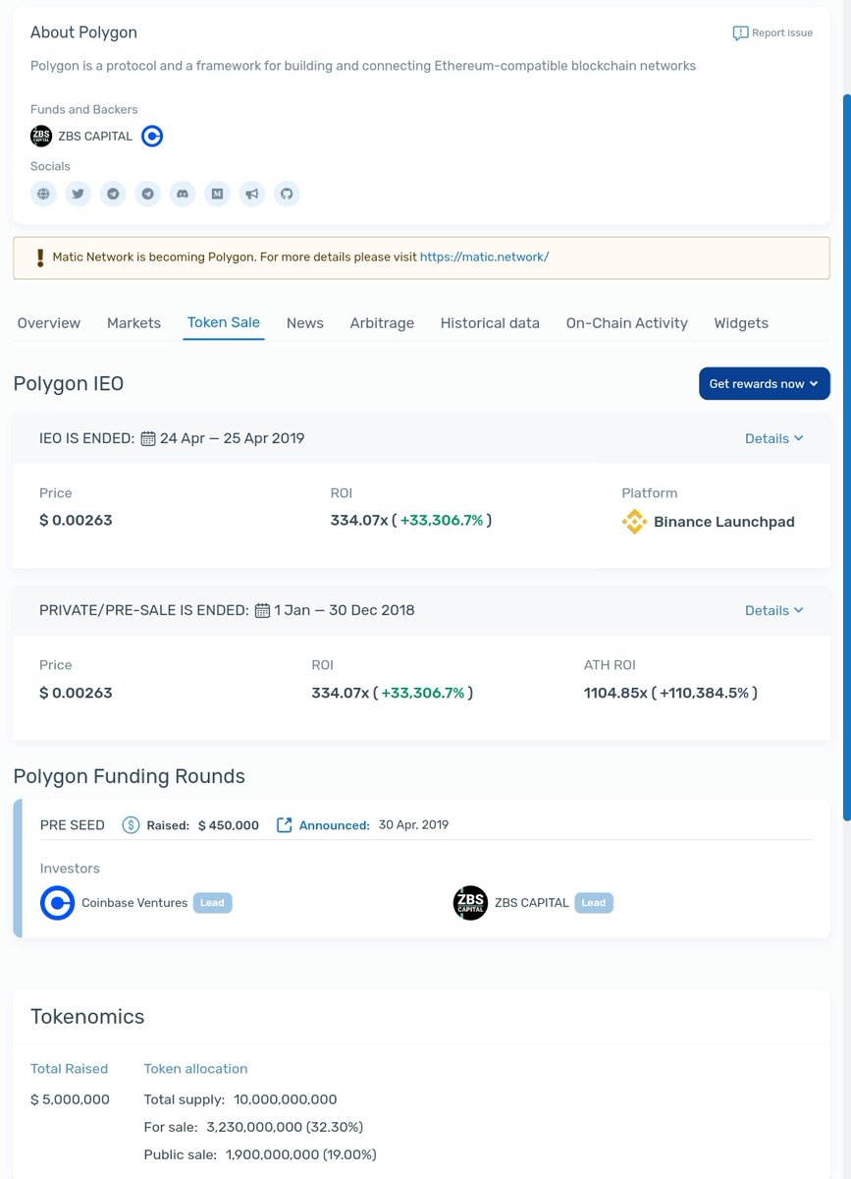Click the Public sale value 1,900,000,000 (19.00%)
The height and width of the screenshot is (1179, 851).
click(301, 1154)
